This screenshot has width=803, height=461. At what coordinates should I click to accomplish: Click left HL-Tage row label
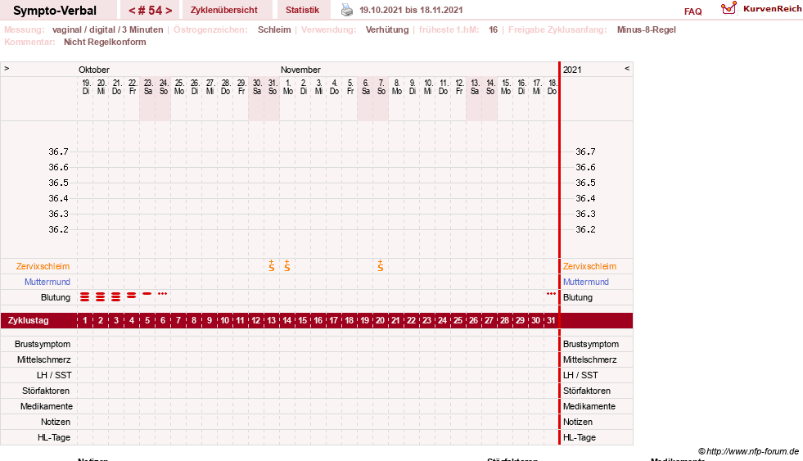[x=54, y=437]
